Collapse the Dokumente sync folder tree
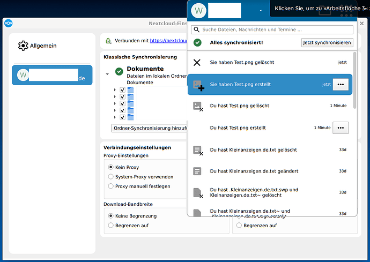The height and width of the screenshot is (262, 370). (x=107, y=74)
